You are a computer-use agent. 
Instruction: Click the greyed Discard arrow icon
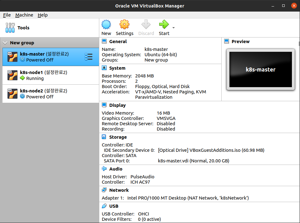pyautogui.click(x=146, y=24)
